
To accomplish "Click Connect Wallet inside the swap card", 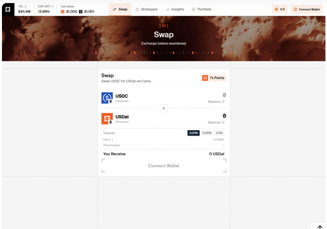I will (164, 166).
